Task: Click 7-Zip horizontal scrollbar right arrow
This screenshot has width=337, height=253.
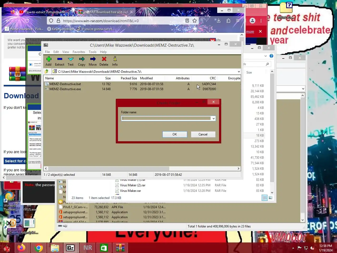Action: coord(239,168)
